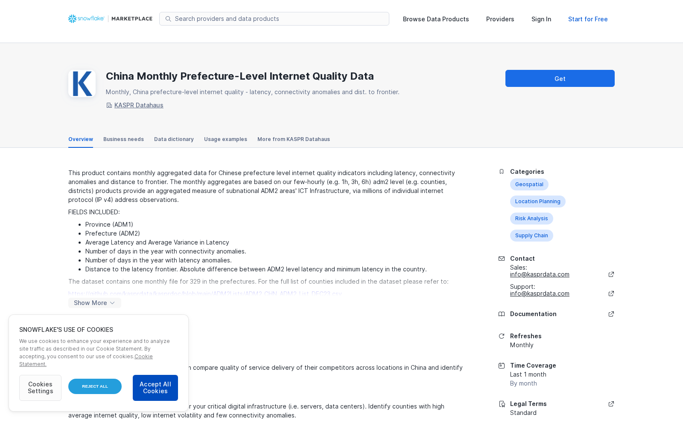Open KASPR Datahaus provider link
Image resolution: width=683 pixels, height=426 pixels.
point(139,105)
